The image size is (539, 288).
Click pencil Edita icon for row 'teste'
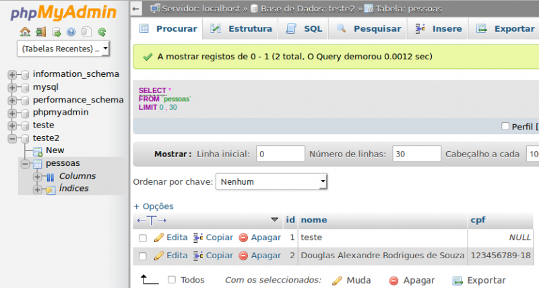pos(159,237)
